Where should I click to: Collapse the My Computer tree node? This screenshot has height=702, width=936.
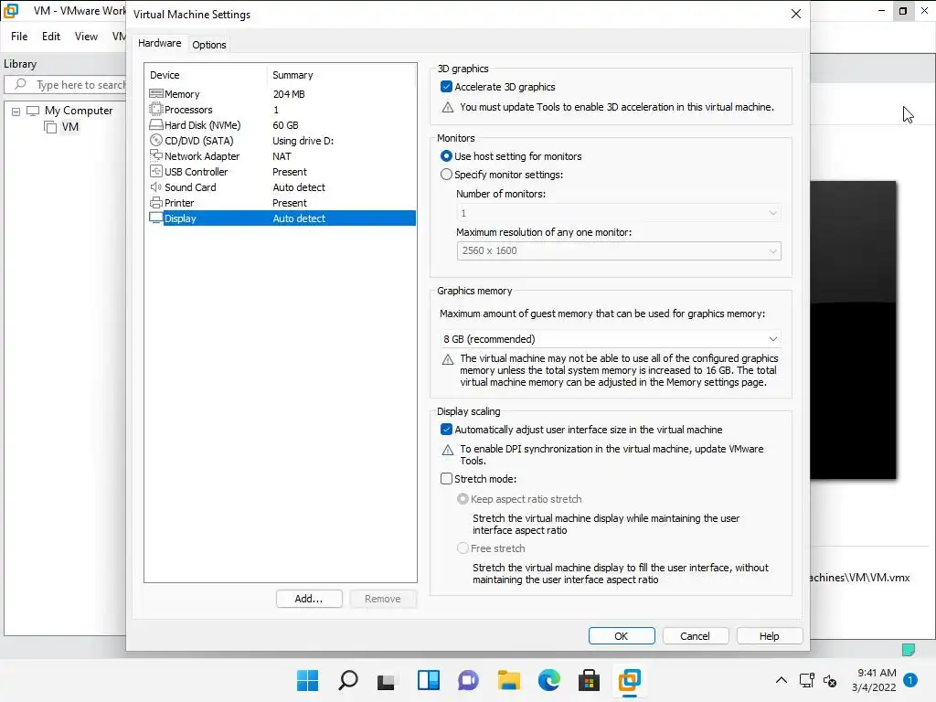(x=16, y=111)
